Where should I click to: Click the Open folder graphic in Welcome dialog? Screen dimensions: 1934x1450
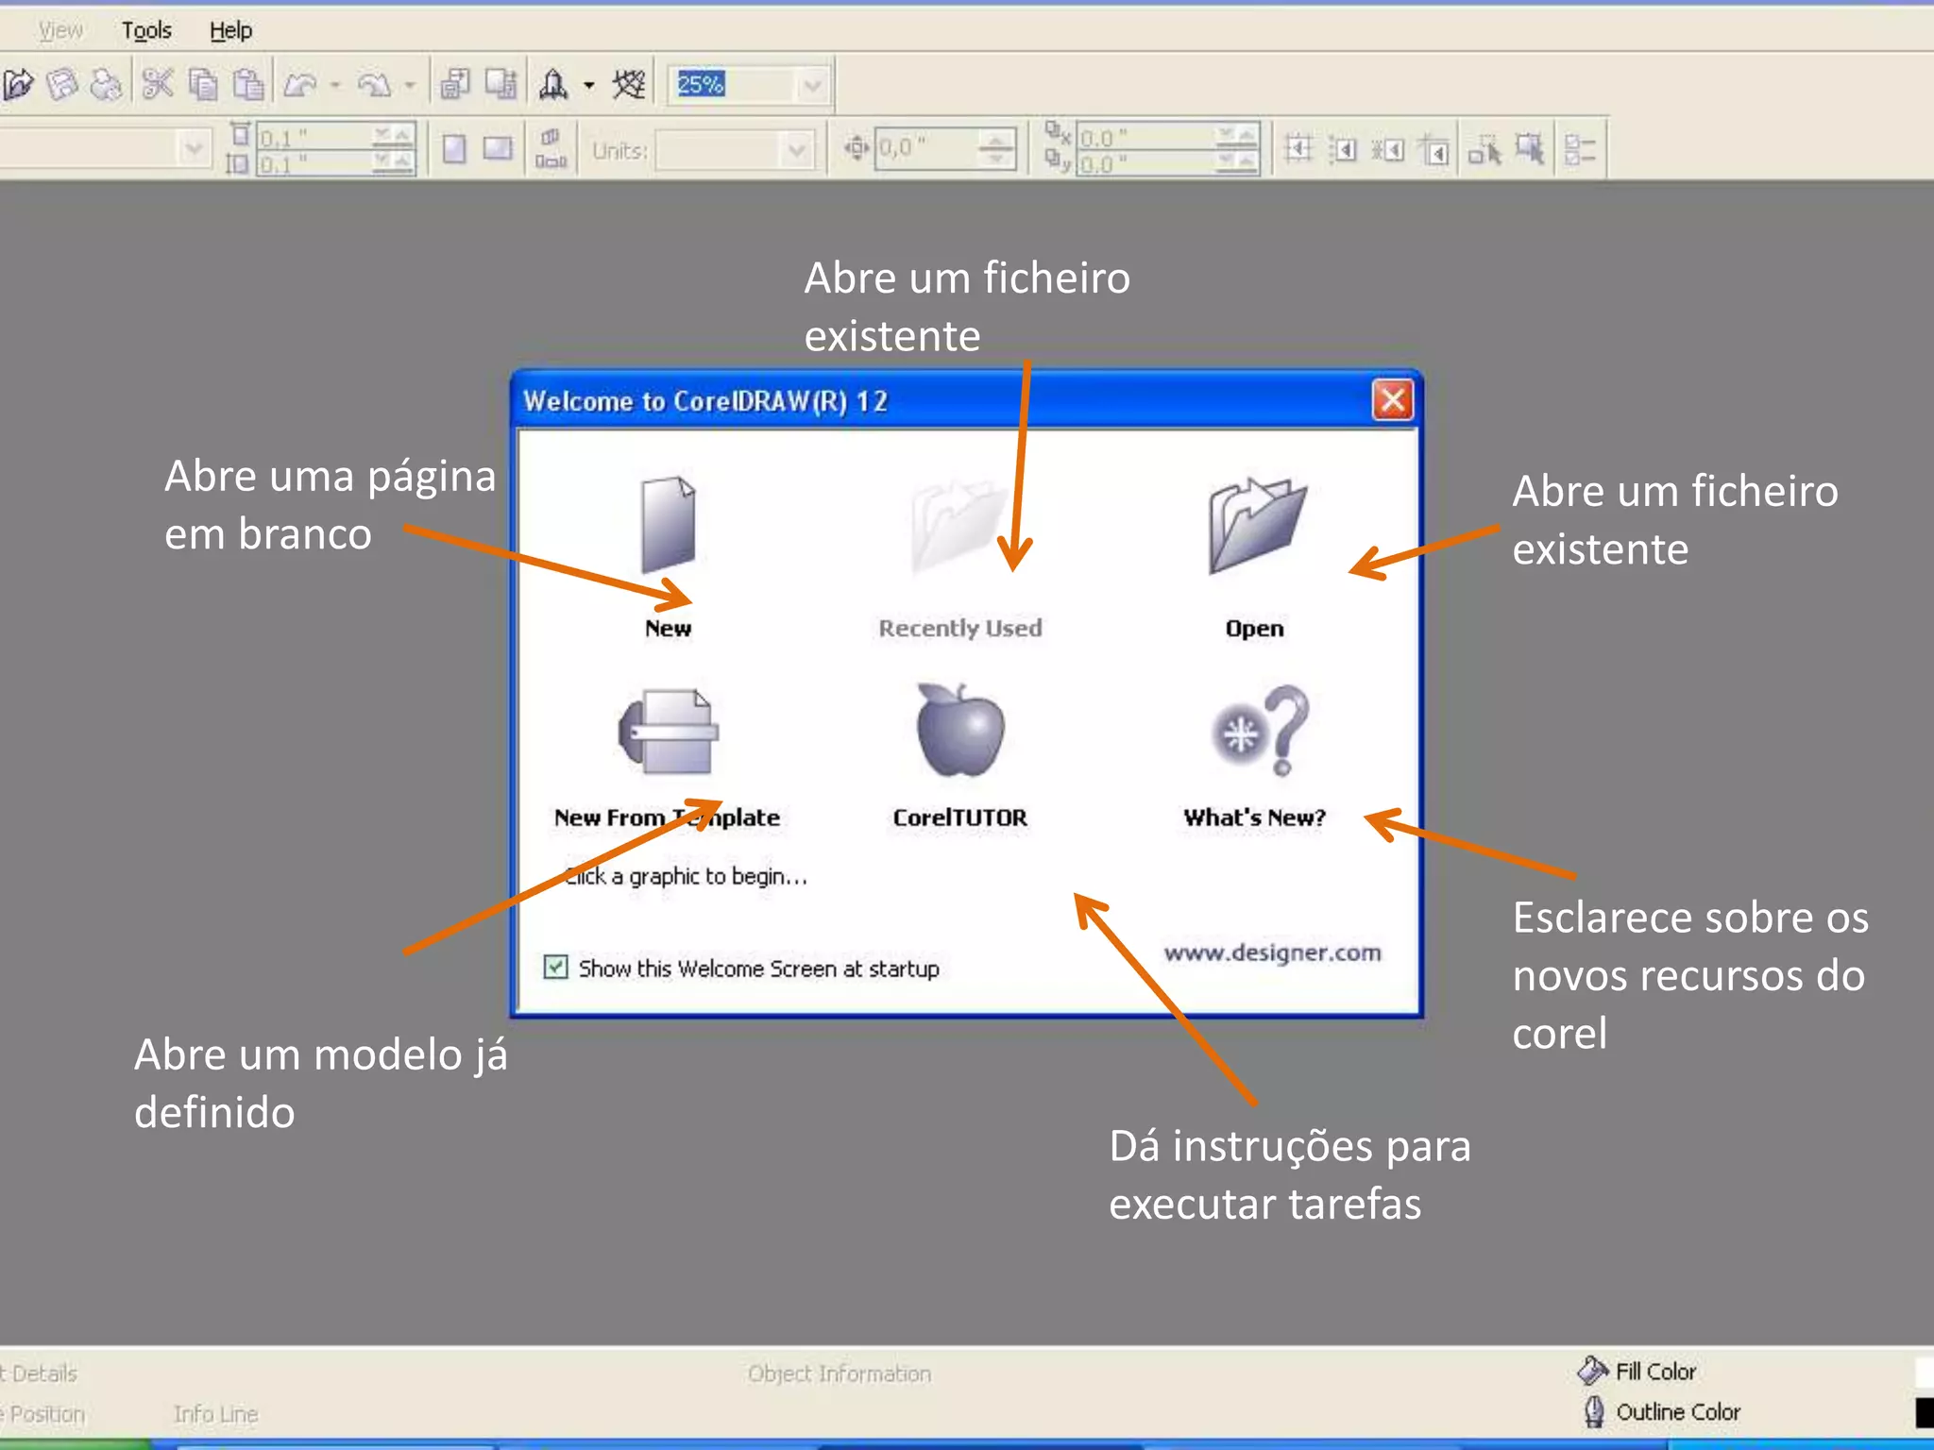[1256, 527]
